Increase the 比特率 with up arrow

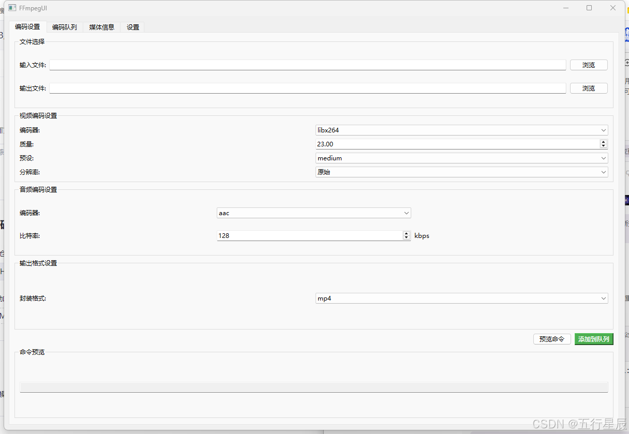click(x=407, y=233)
